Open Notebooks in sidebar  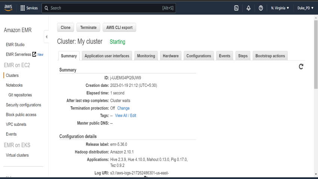click(x=14, y=85)
